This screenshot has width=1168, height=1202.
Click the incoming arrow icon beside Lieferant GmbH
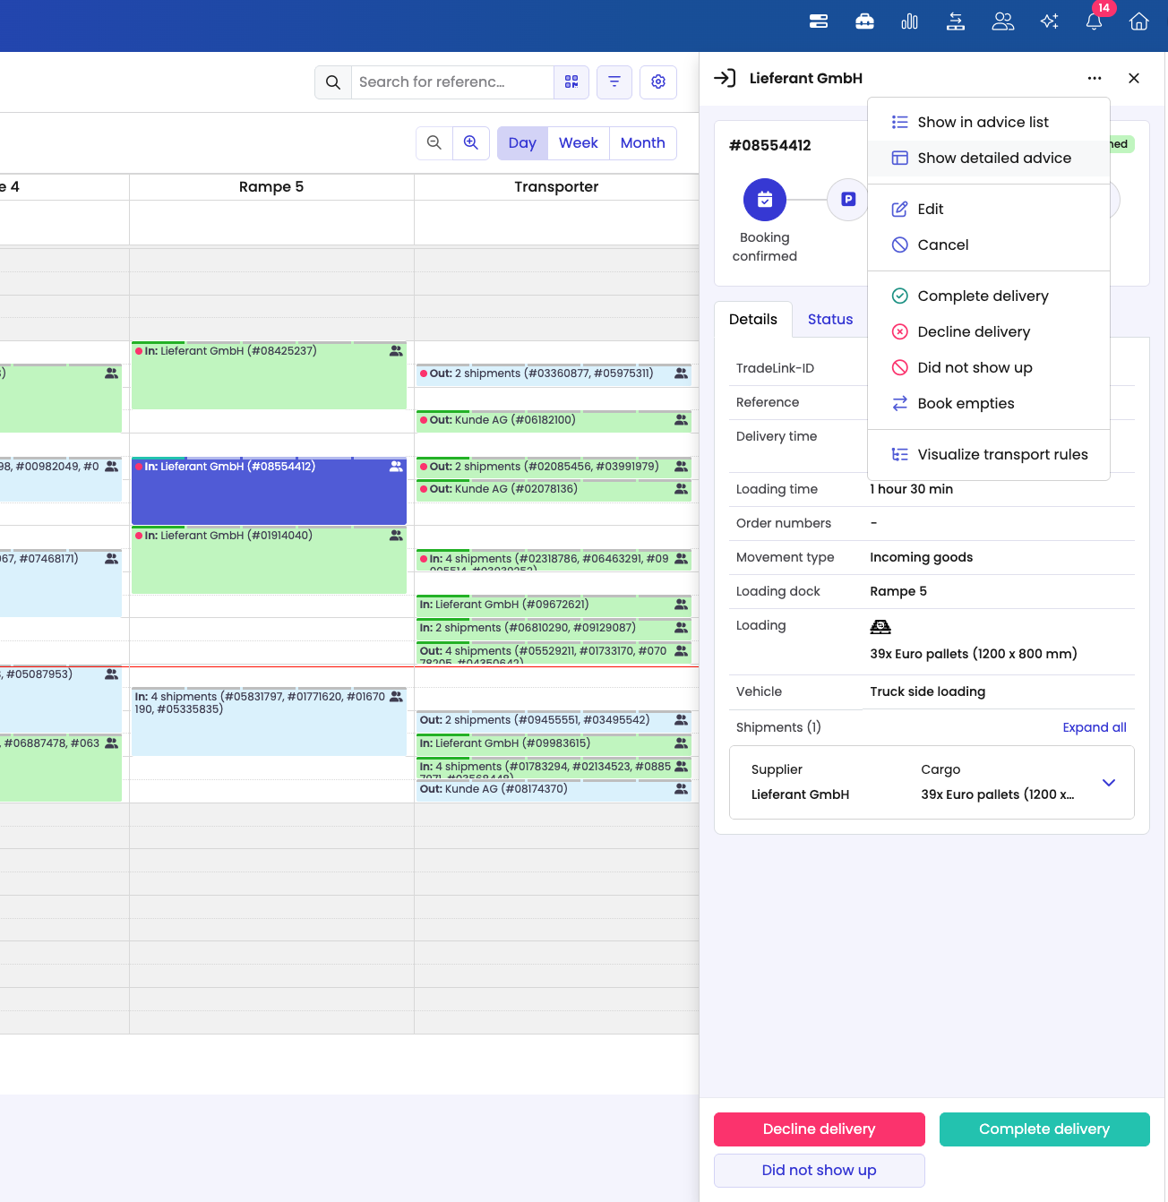point(725,78)
